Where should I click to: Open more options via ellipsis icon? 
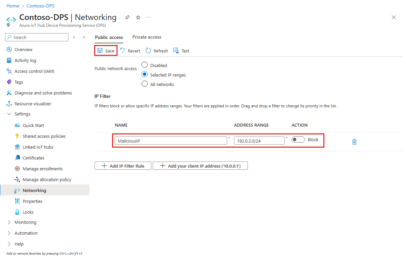click(x=149, y=17)
